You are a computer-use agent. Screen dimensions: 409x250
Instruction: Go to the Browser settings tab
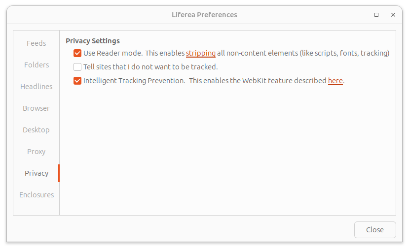tap(37, 108)
